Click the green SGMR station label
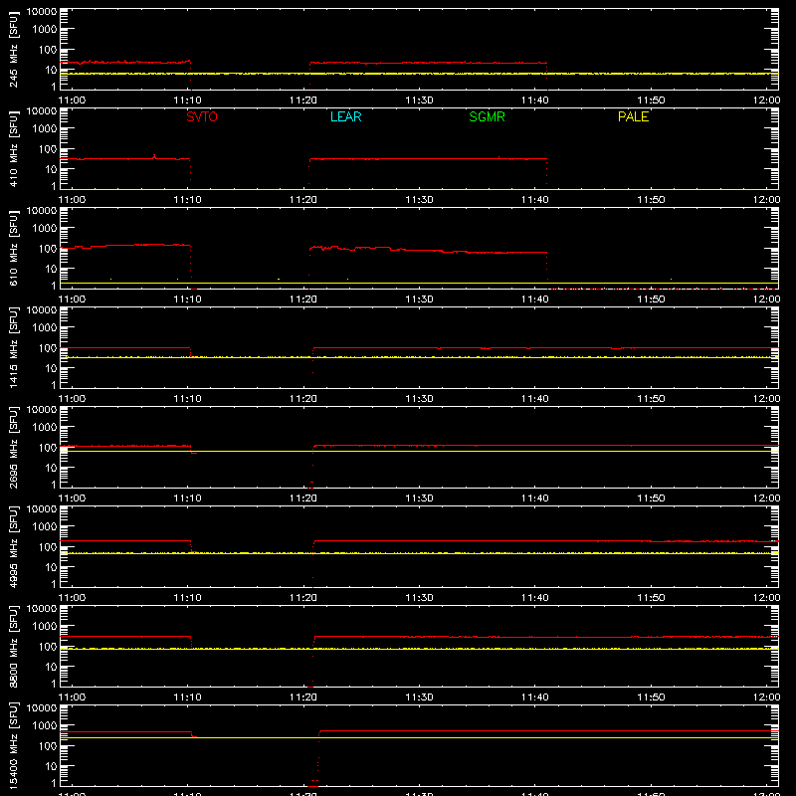Viewport: 796px width, 796px height. 487,116
